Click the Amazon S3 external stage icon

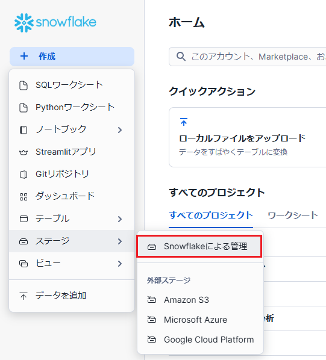point(152,300)
